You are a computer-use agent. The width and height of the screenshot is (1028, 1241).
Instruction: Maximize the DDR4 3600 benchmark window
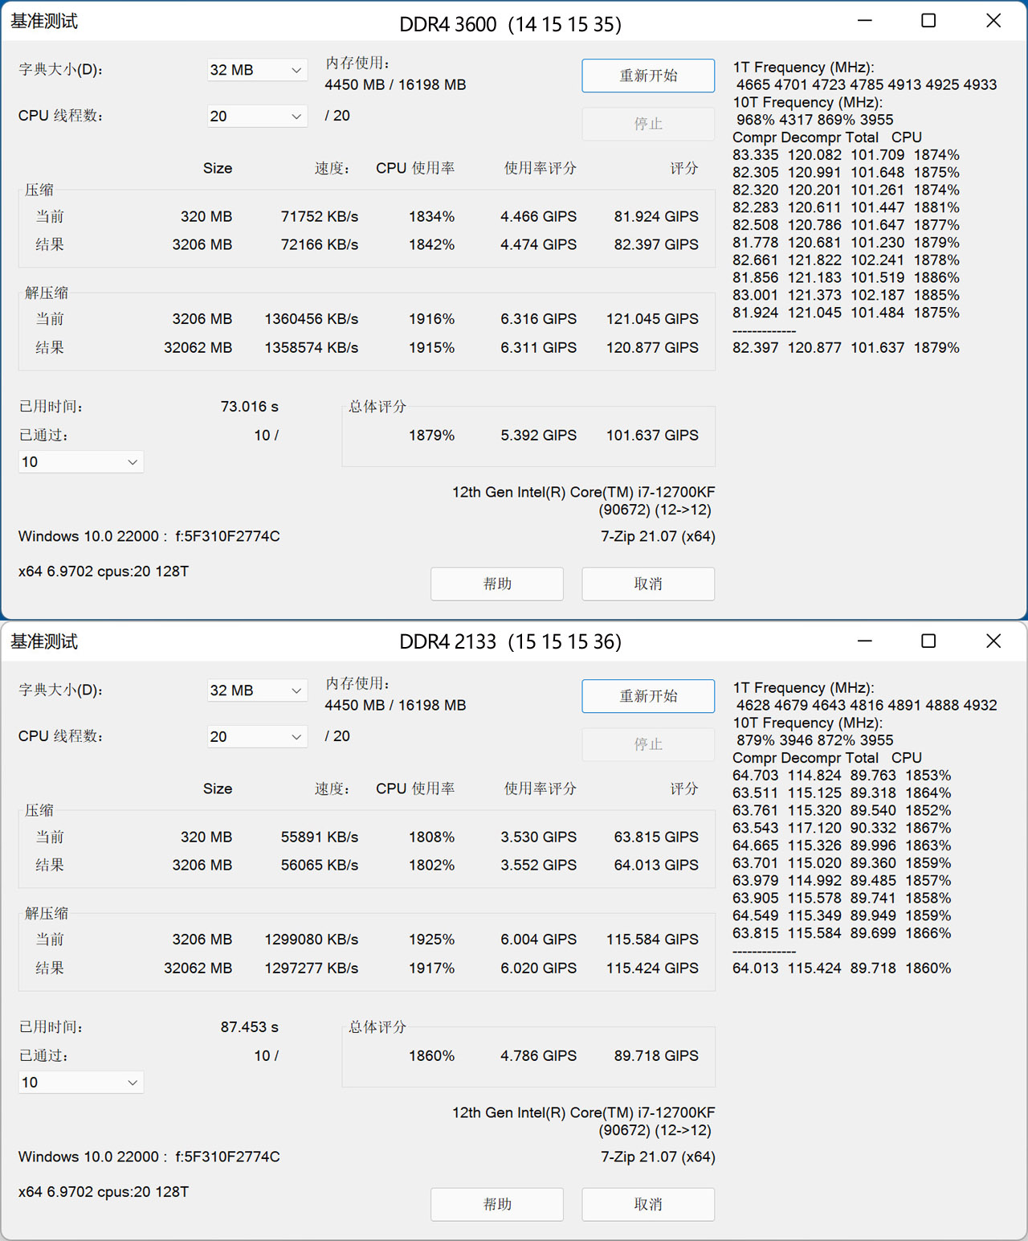coord(928,20)
